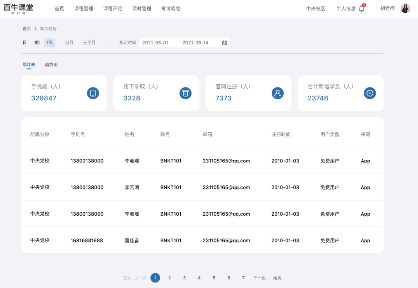
Task: Click 尾页 last page button
Action: point(277,278)
